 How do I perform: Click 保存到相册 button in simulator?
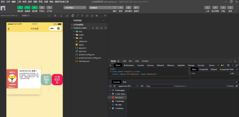point(46,79)
